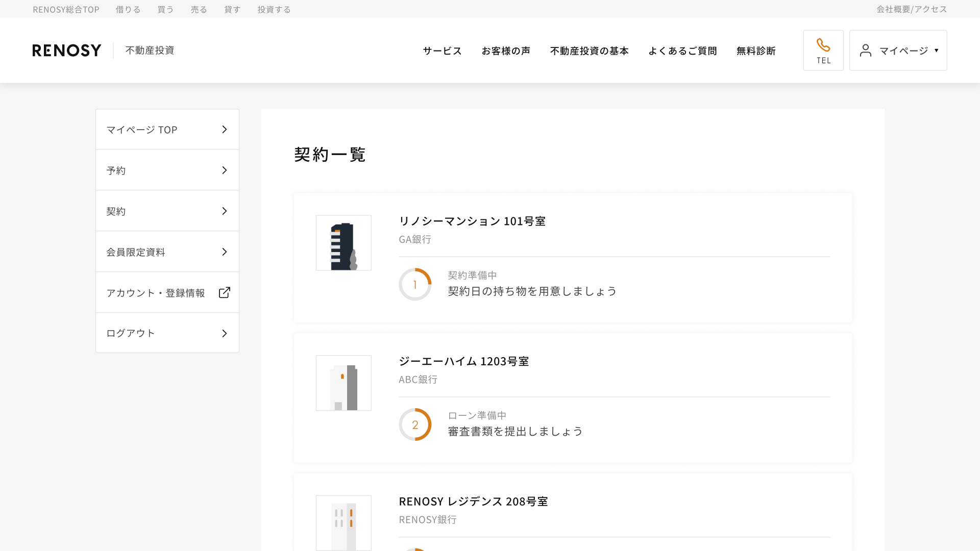Click chevron next to マイページ TOP

pyautogui.click(x=224, y=130)
